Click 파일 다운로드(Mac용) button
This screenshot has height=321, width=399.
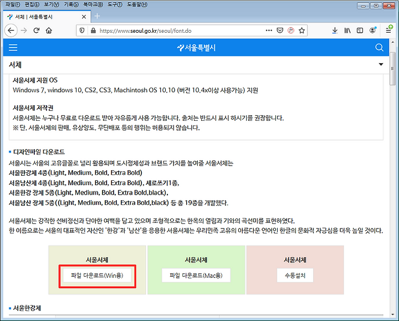point(196,275)
